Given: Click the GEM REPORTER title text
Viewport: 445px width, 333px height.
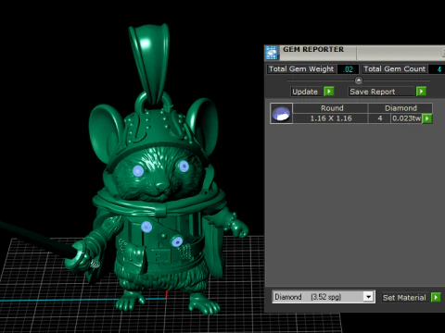Looking at the screenshot, I should point(313,49).
